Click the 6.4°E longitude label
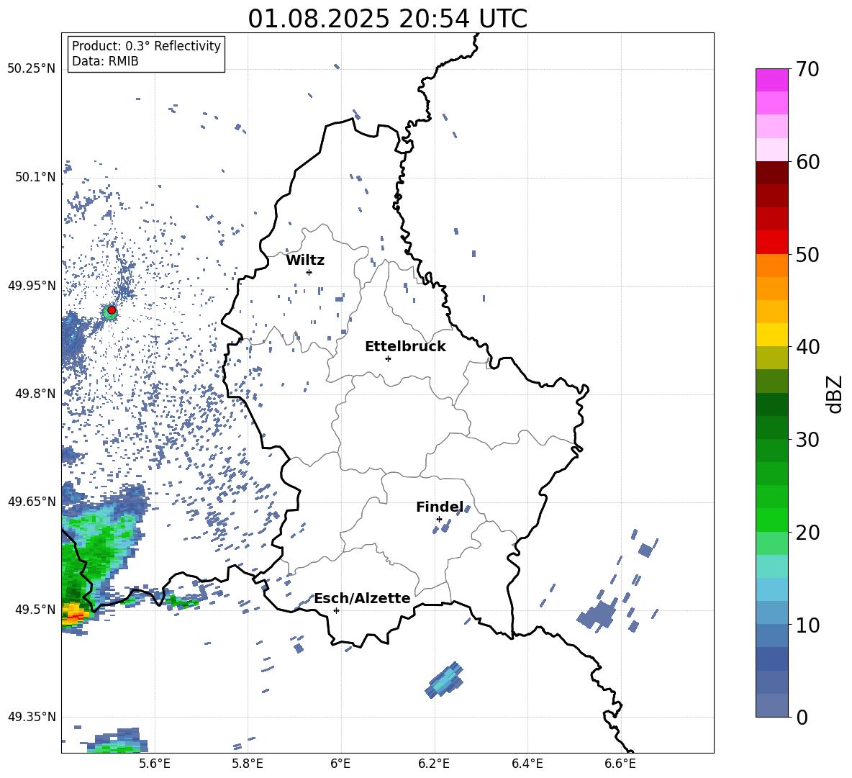 pos(527,764)
